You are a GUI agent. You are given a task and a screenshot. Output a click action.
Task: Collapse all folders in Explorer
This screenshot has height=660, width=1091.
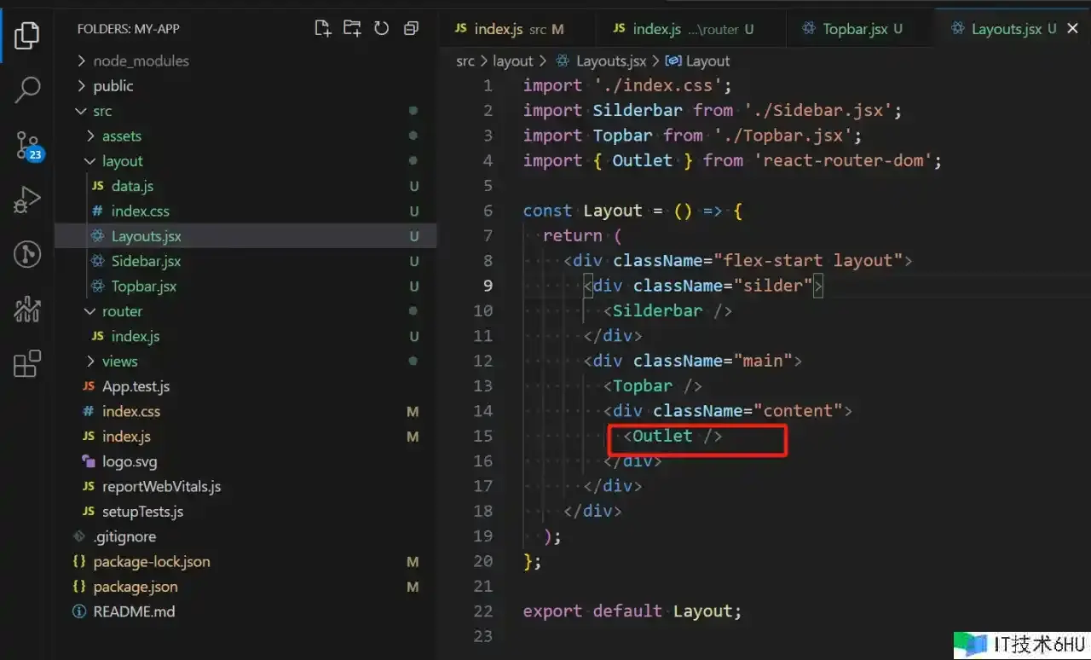pos(411,29)
